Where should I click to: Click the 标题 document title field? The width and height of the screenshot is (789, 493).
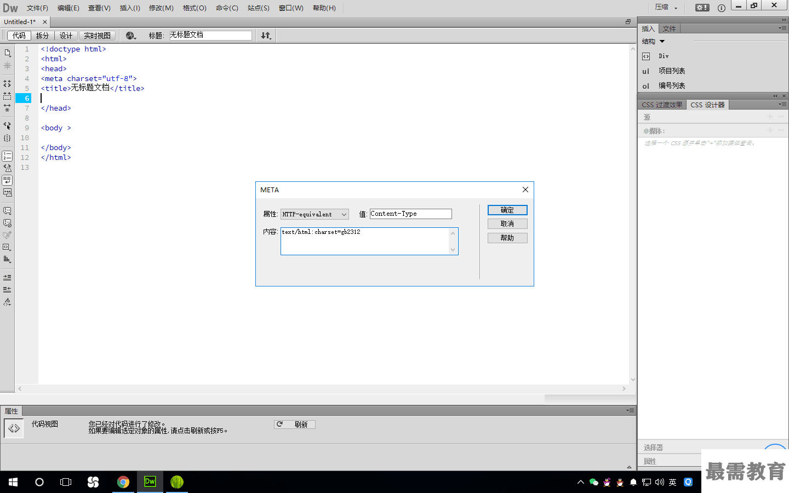coord(210,35)
